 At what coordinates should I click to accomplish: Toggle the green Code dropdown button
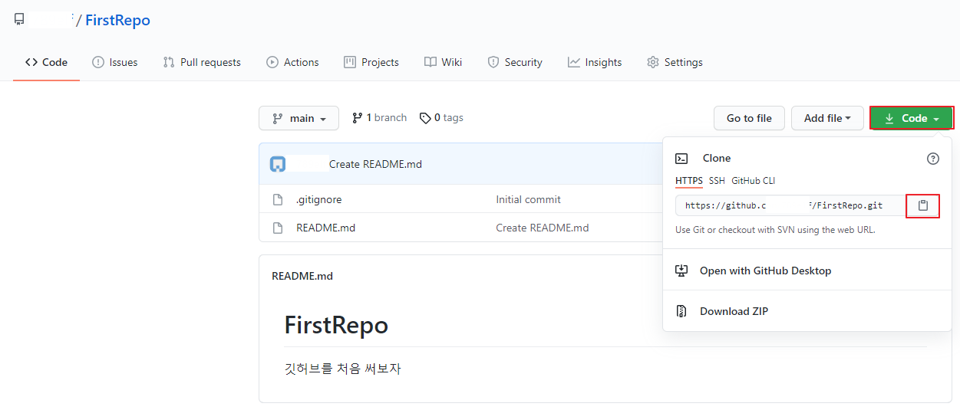tap(912, 118)
